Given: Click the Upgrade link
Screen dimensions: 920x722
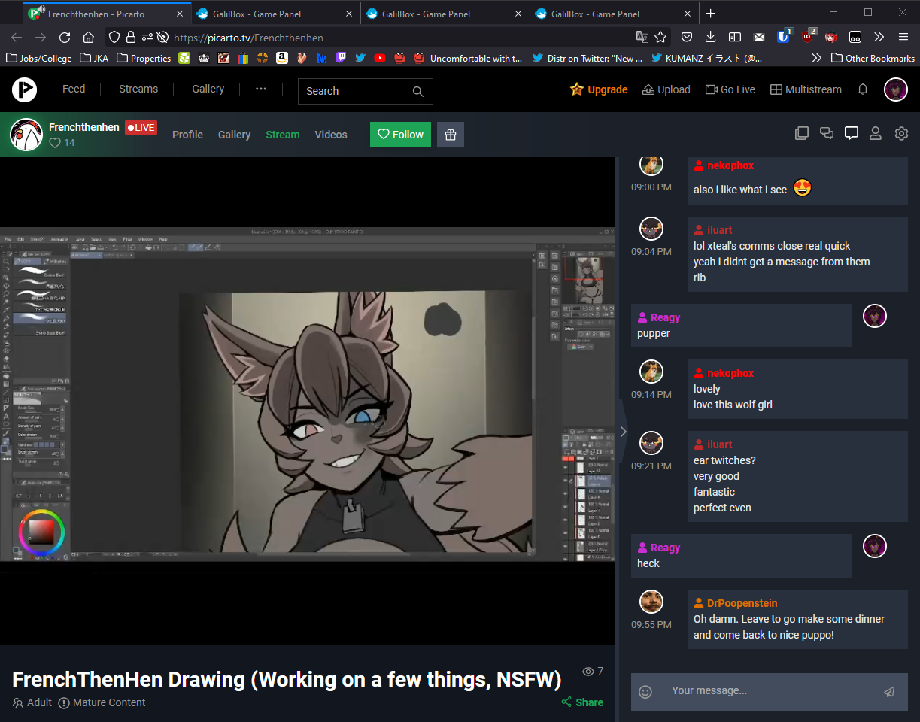Looking at the screenshot, I should 599,89.
